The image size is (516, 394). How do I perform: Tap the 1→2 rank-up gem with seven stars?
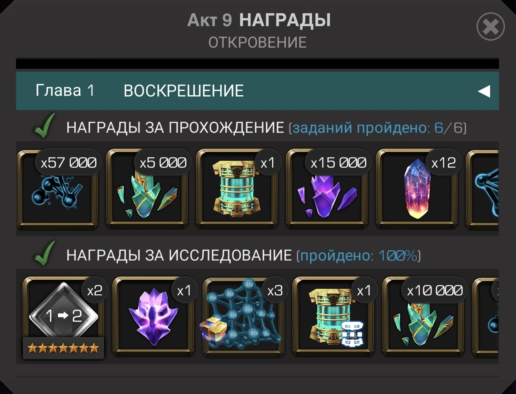64,318
